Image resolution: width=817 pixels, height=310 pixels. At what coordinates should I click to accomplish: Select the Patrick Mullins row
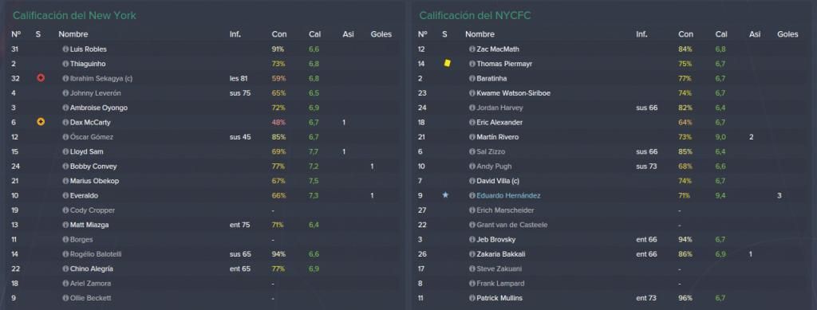[x=612, y=298]
